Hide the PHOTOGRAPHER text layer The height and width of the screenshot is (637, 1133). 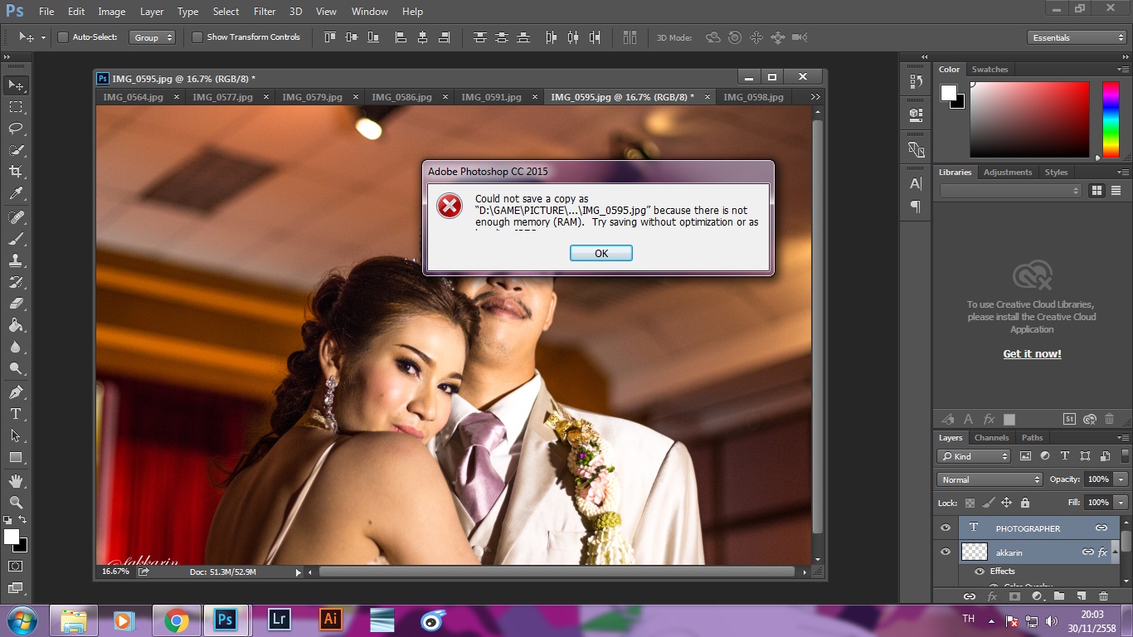pos(946,528)
